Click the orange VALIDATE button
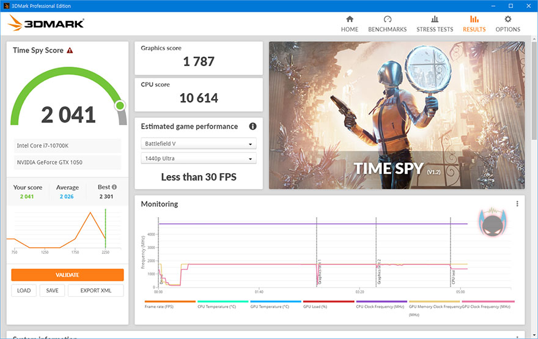Screen dimensions: 538x339 point(67,275)
